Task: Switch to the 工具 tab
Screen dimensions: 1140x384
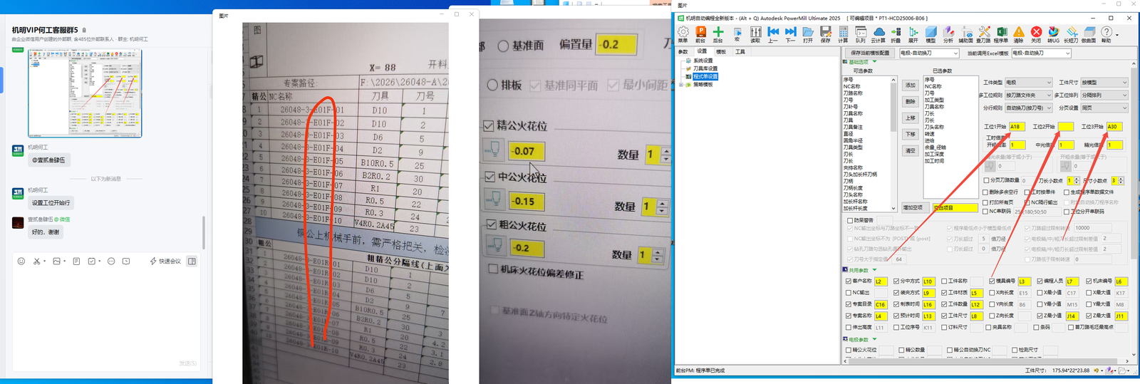Action: [x=740, y=52]
